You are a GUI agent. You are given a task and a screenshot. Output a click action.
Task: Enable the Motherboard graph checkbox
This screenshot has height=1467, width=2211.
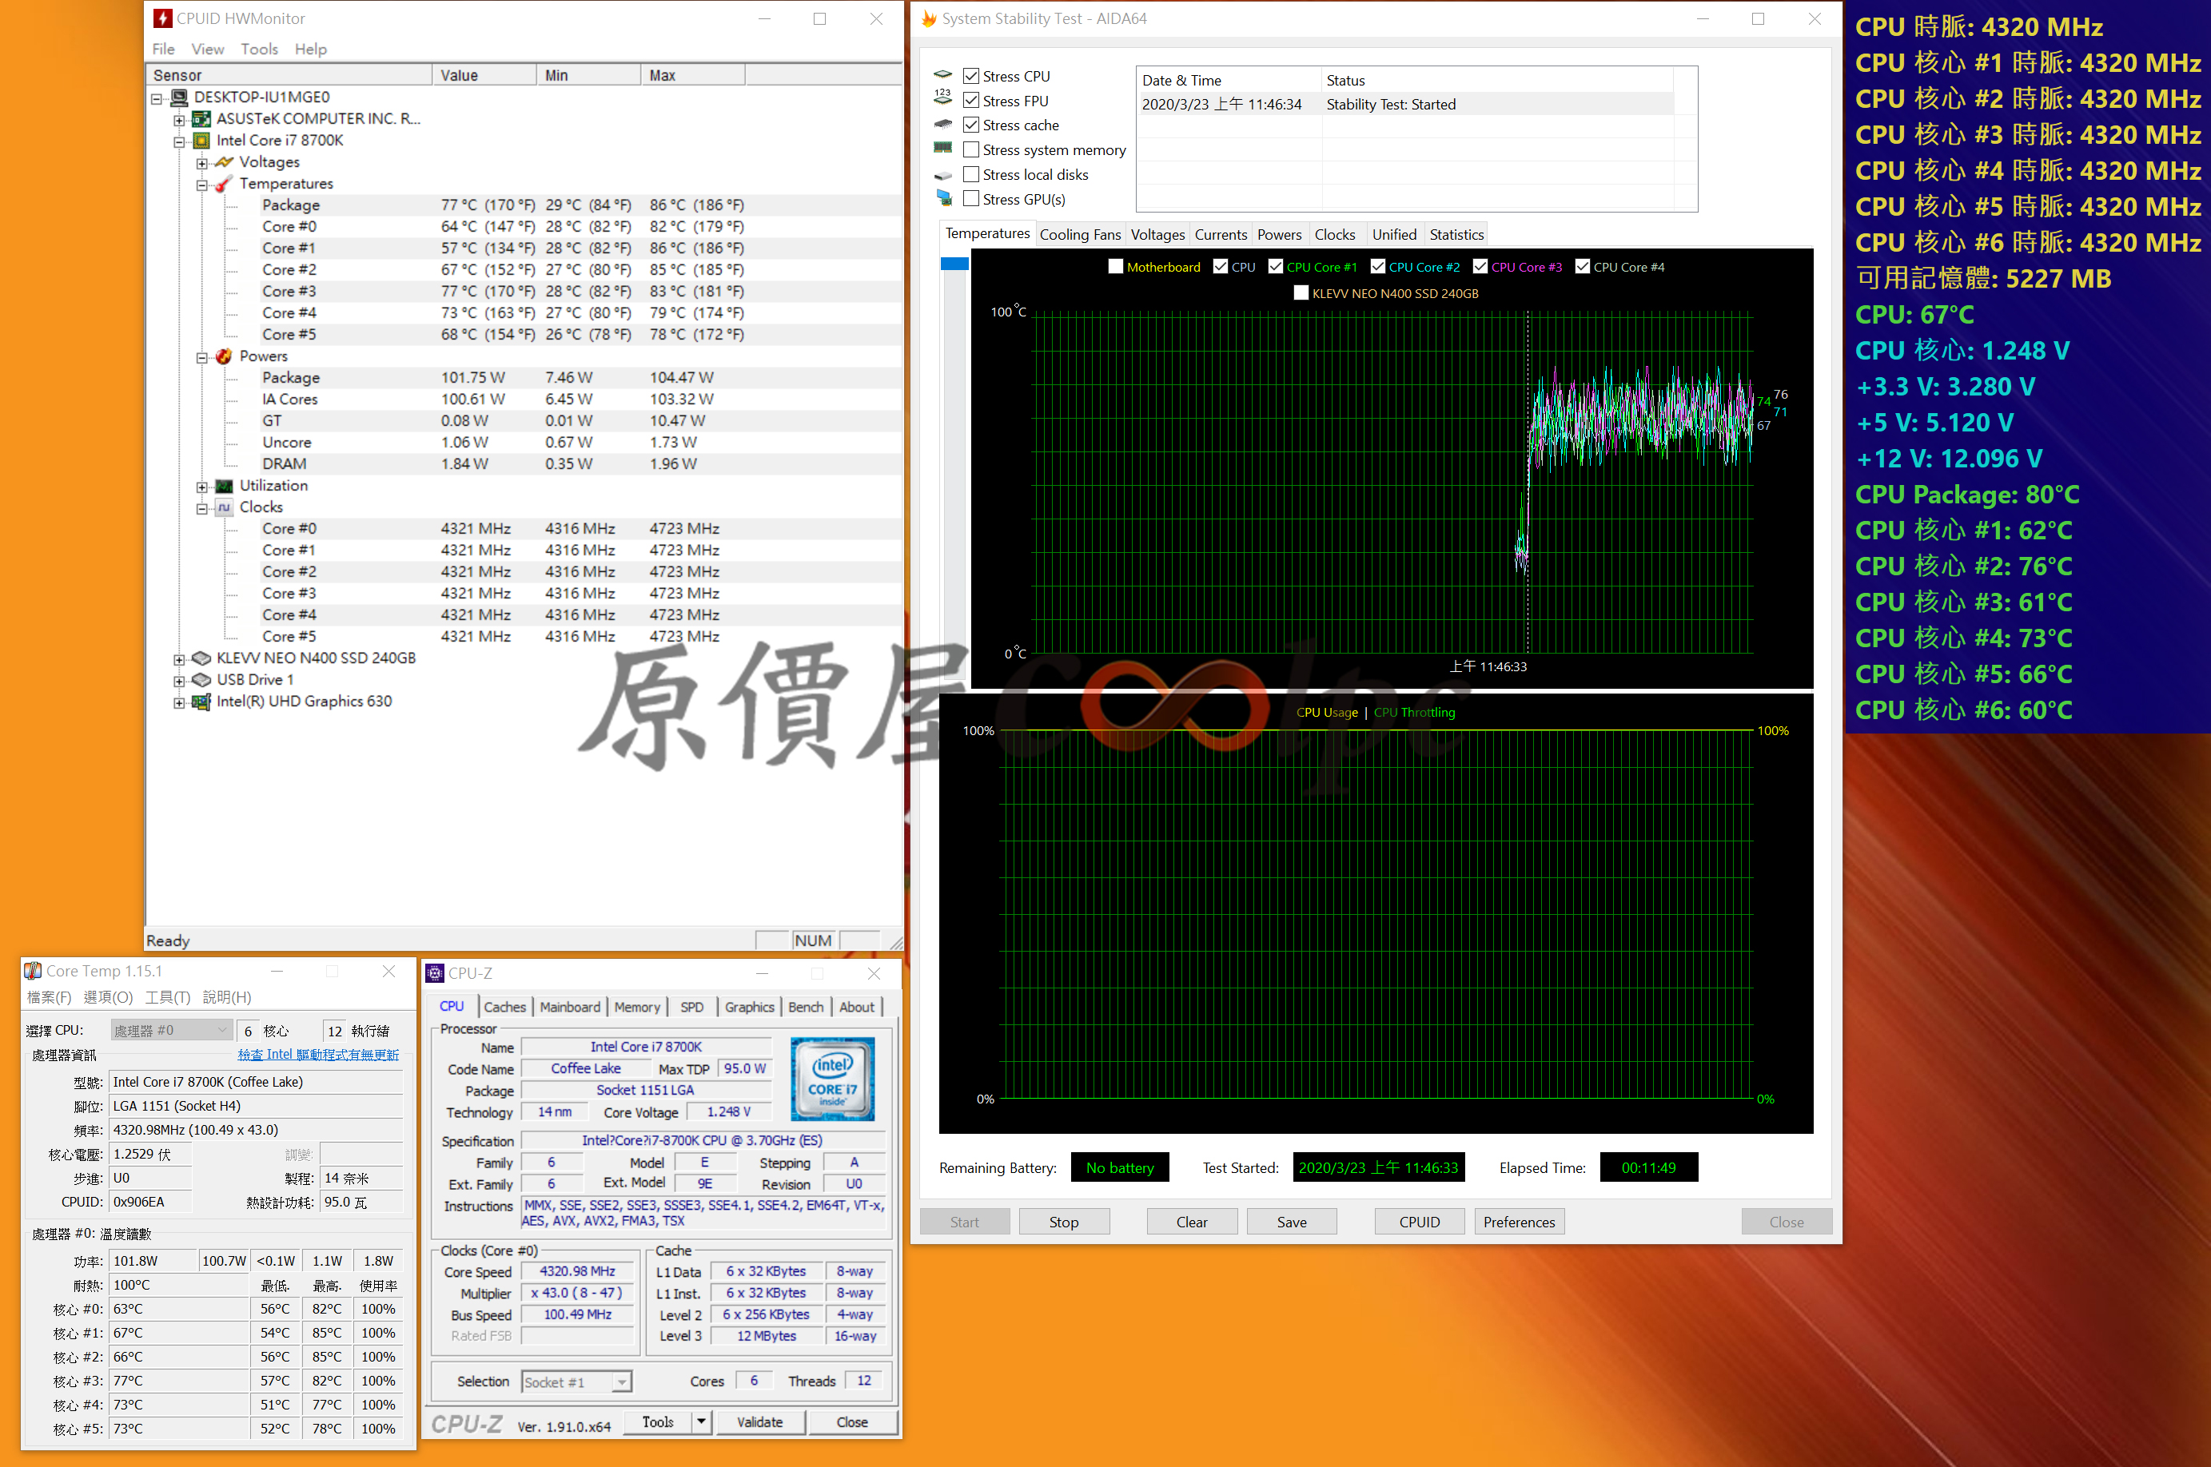coord(1115,267)
